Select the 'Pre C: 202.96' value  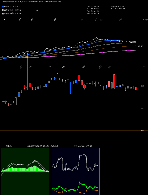pos(93,14)
